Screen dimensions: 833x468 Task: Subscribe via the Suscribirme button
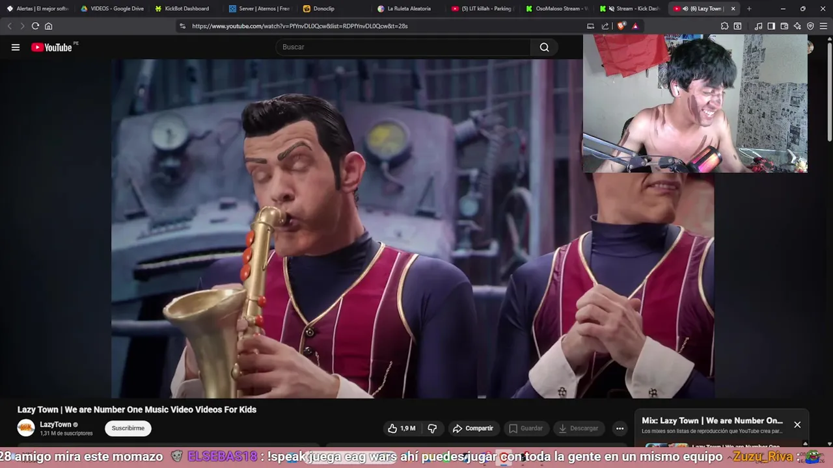128,428
